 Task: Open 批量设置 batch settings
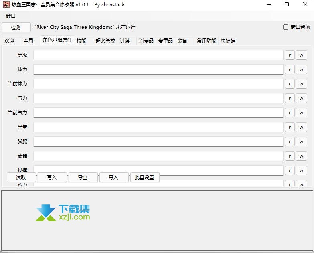[x=145, y=178]
